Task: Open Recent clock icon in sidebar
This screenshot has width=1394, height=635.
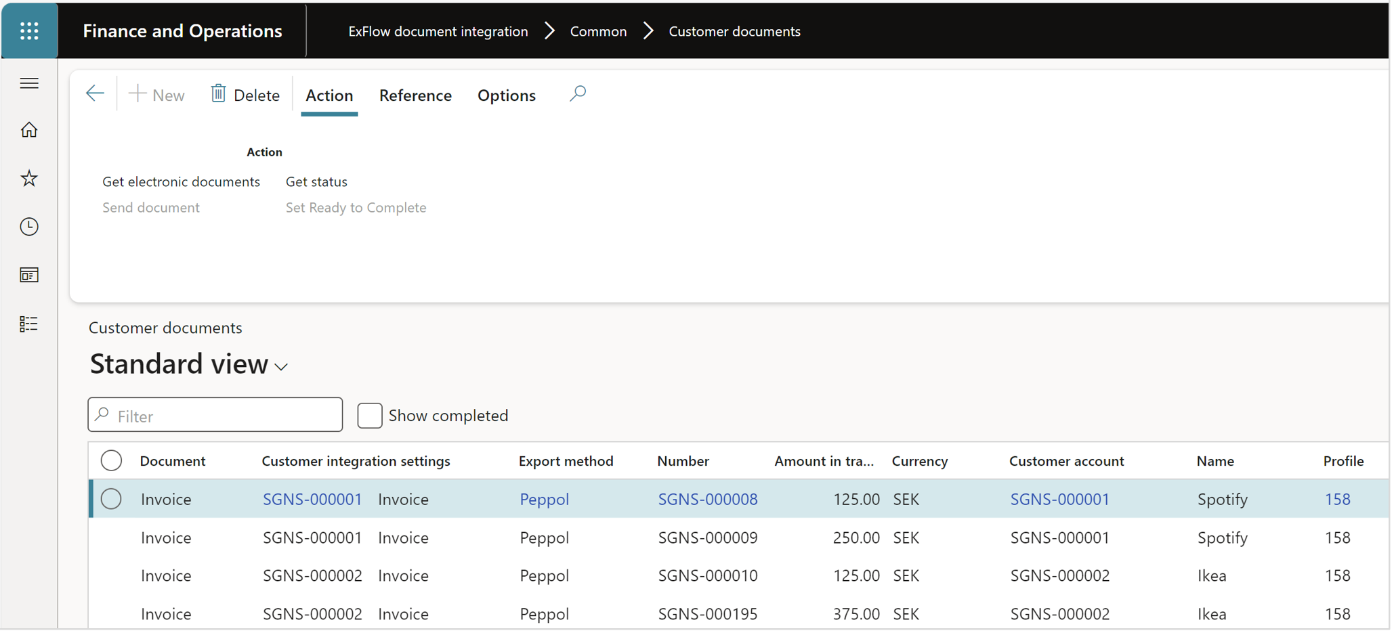Action: click(29, 227)
